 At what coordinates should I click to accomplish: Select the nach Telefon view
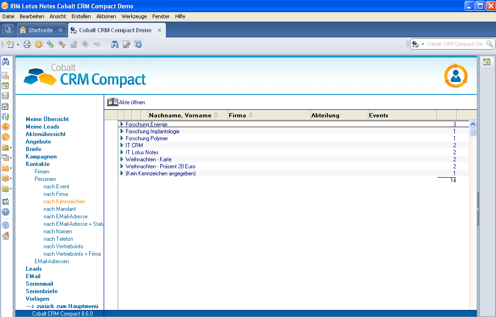pyautogui.click(x=58, y=239)
